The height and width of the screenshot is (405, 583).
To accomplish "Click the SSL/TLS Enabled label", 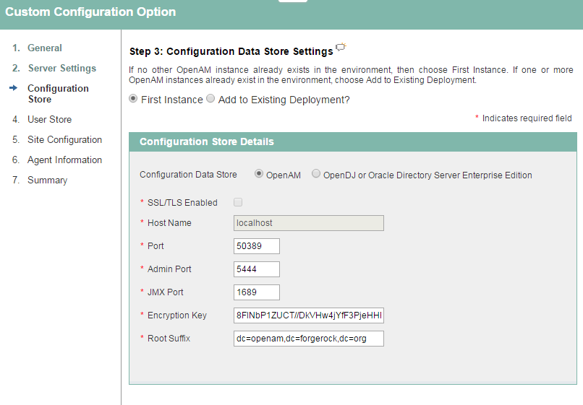I will coord(182,203).
